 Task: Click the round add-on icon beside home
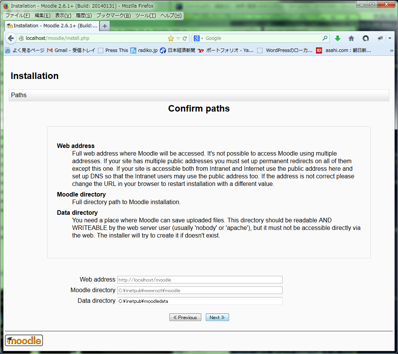tap(365, 38)
